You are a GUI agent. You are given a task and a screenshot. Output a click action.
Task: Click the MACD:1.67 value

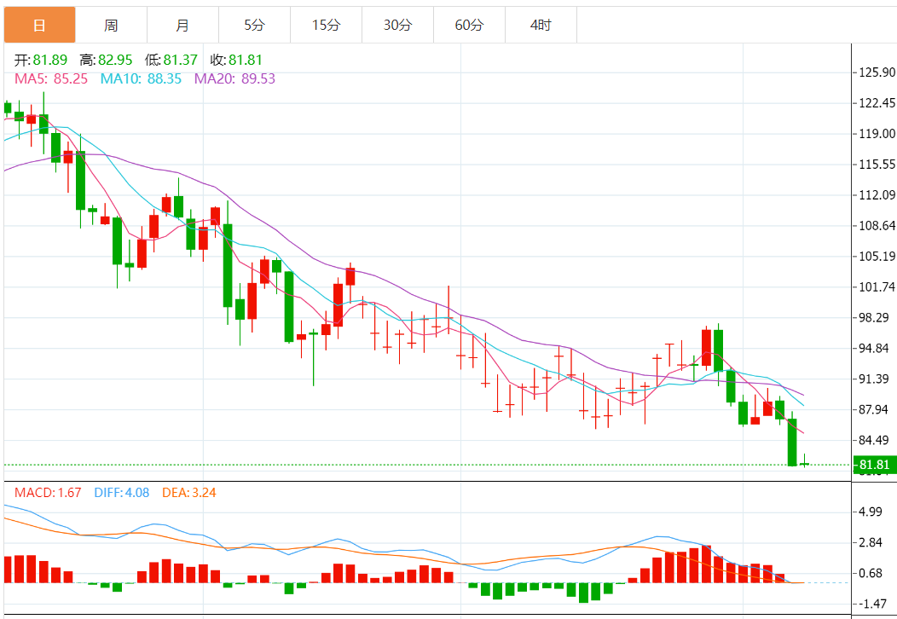[48, 493]
